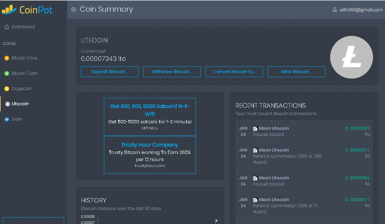
Task: Click the HISTORY heading
Action: pos(94,200)
